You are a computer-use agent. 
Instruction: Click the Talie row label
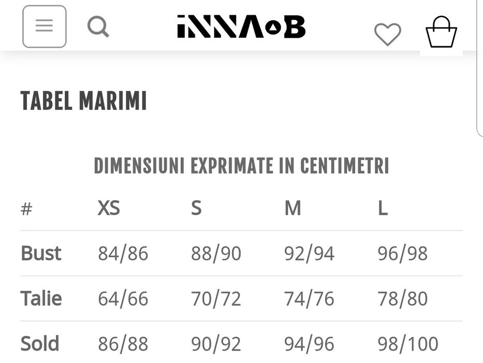point(41,299)
